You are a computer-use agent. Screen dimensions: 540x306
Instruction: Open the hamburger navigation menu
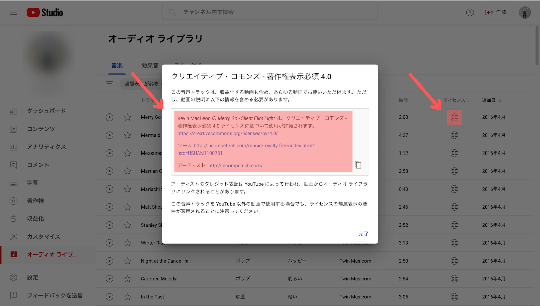(13, 12)
